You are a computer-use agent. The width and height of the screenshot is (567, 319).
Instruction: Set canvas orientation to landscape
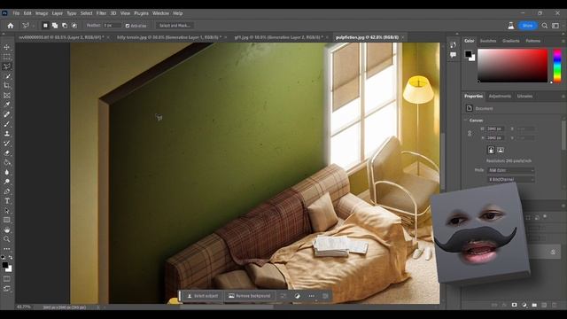pos(501,150)
